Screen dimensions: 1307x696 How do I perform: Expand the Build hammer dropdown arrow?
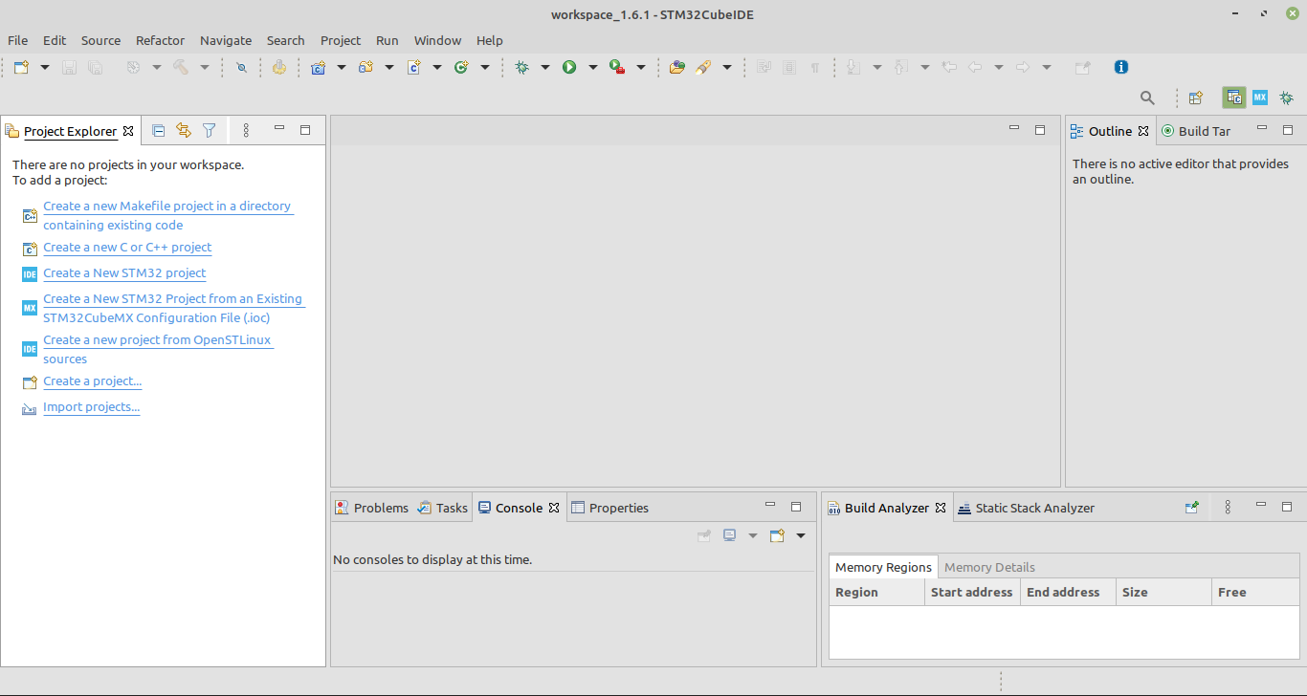204,67
